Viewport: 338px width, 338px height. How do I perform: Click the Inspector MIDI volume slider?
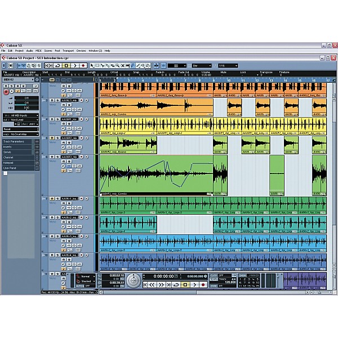[x=26, y=98]
